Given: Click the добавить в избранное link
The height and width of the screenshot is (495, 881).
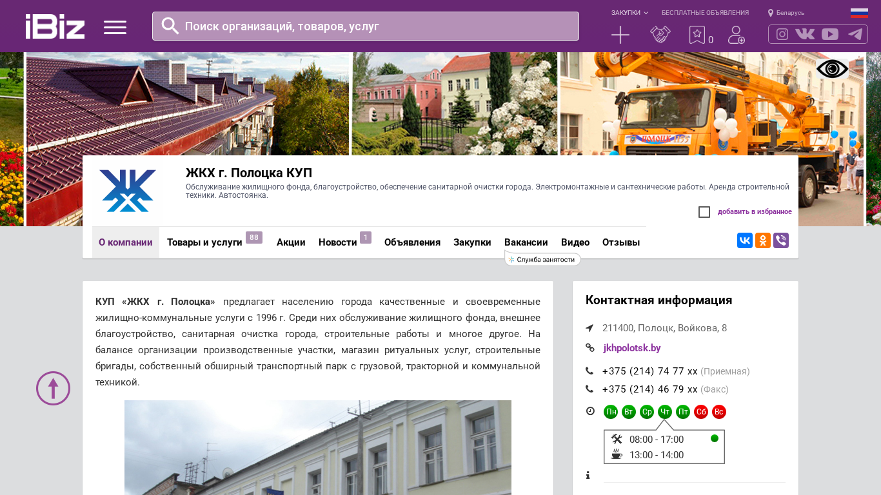Looking at the screenshot, I should pyautogui.click(x=755, y=212).
